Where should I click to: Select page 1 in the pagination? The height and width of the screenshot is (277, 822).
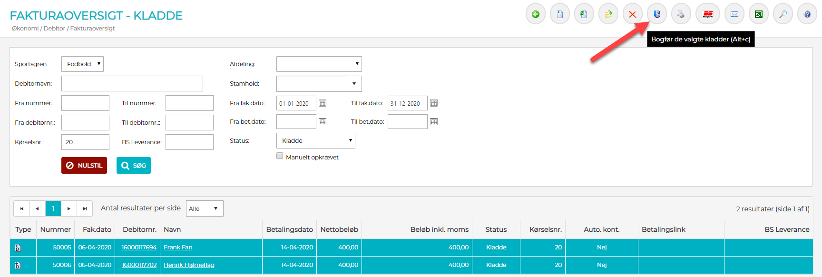pos(53,208)
